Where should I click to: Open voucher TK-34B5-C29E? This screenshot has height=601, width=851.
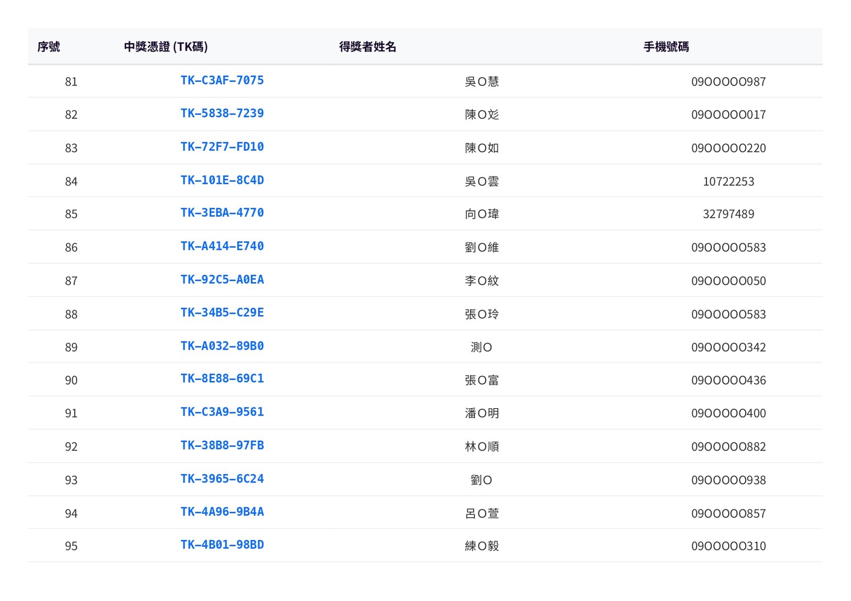coord(222,313)
